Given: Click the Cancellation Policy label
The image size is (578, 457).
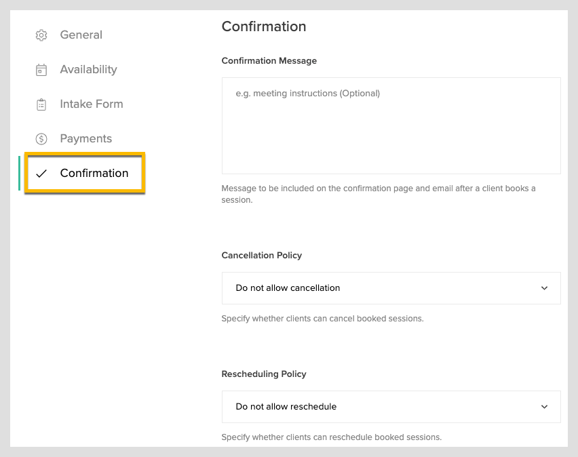Looking at the screenshot, I should pyautogui.click(x=262, y=256).
